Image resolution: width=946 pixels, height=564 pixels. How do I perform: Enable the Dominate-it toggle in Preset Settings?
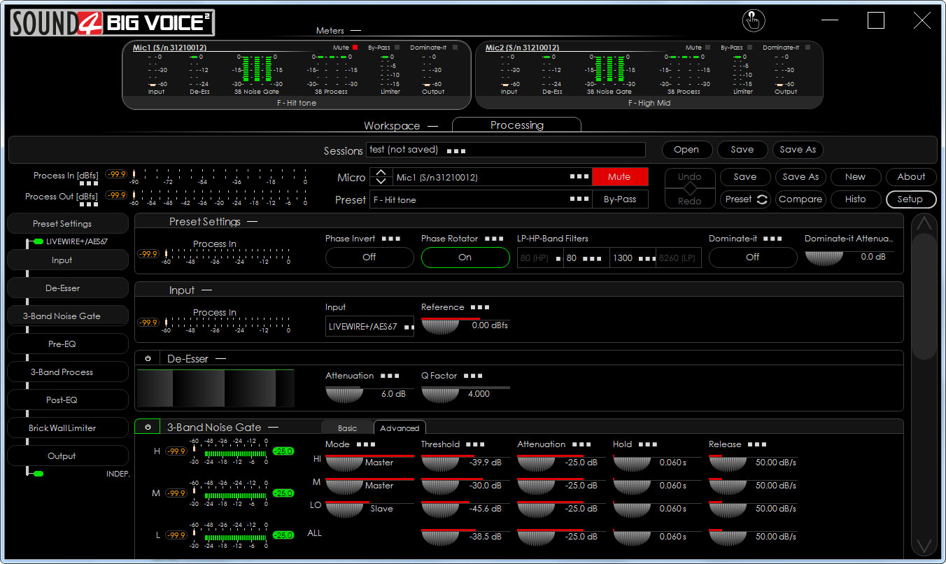(752, 258)
